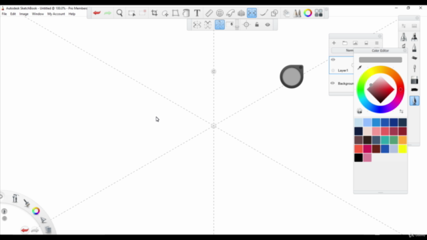Open the File menu

click(x=5, y=14)
